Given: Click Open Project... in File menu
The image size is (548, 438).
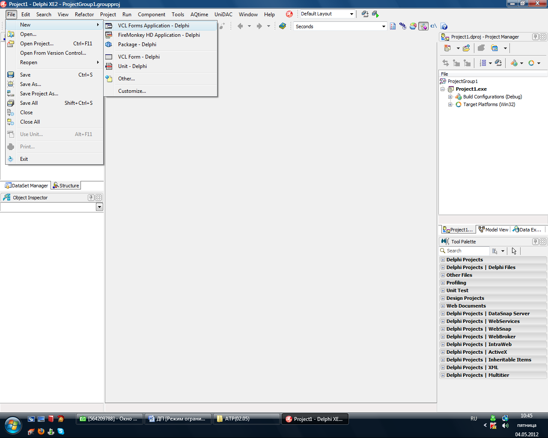Looking at the screenshot, I should pos(54,44).
